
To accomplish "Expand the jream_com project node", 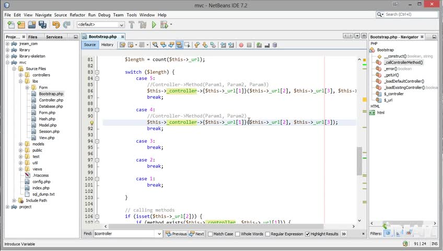I will (x=7, y=44).
